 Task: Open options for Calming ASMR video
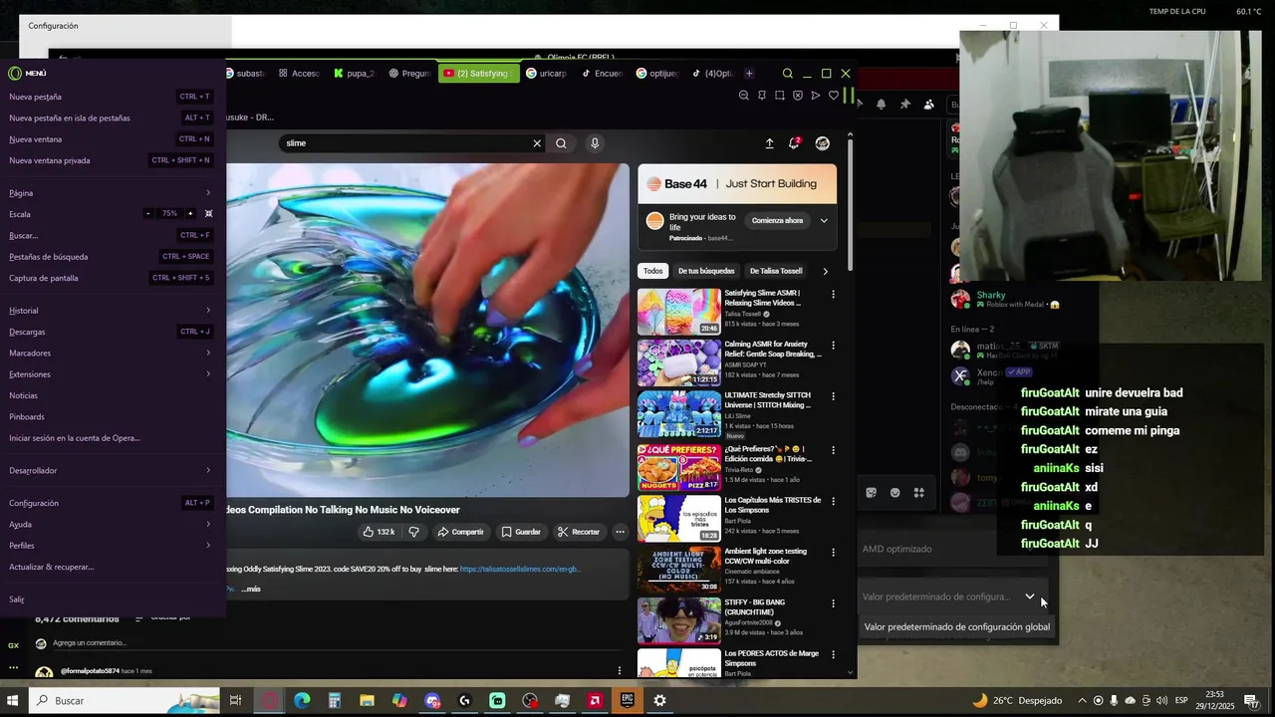(x=834, y=346)
